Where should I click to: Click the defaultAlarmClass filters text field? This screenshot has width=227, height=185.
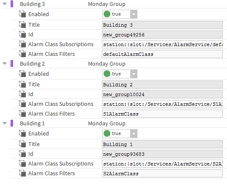coord(162,54)
